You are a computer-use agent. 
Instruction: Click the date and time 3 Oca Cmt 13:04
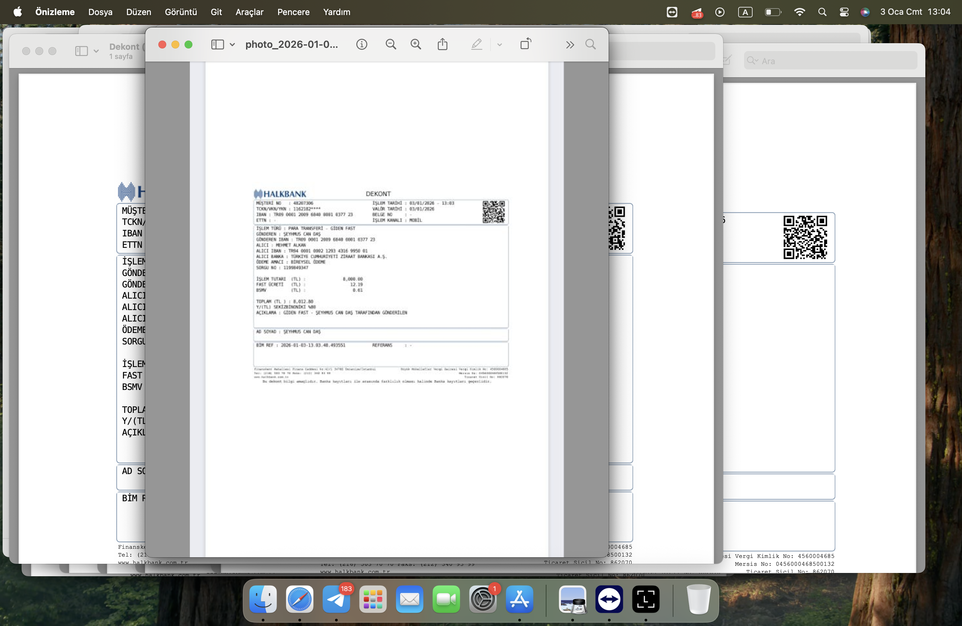pos(915,12)
